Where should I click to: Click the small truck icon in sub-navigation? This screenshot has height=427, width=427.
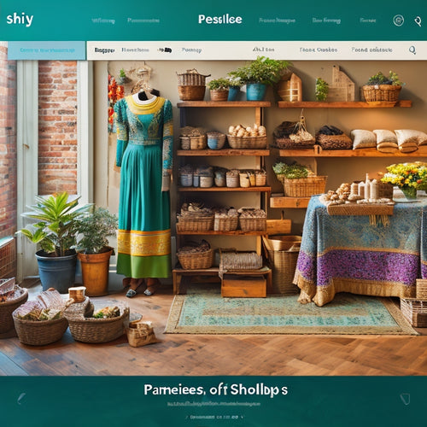165,50
